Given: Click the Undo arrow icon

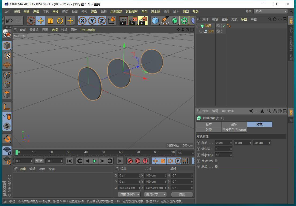Looking at the screenshot, I should (9, 21).
